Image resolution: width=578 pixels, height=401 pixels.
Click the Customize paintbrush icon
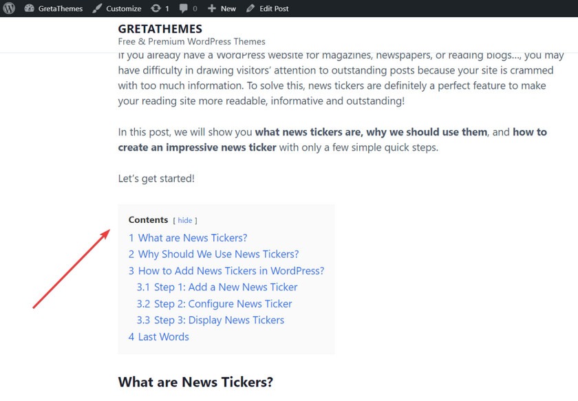(x=97, y=8)
